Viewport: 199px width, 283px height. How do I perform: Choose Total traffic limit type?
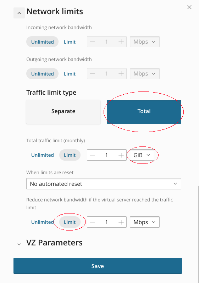tap(144, 112)
